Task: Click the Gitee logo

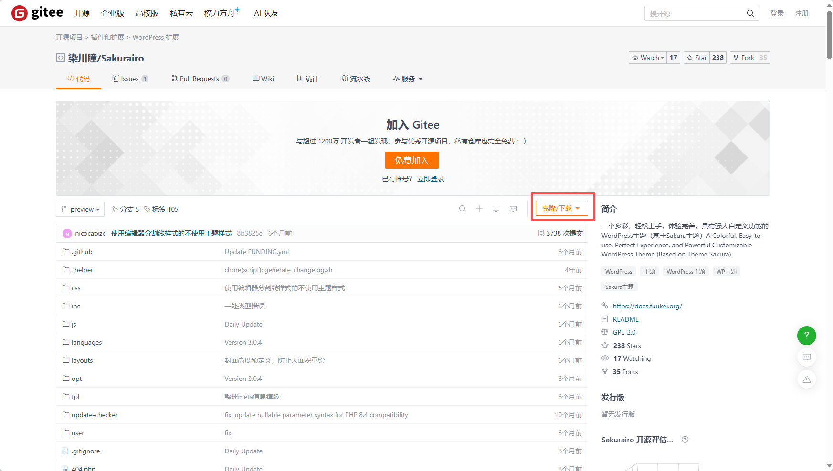Action: tap(37, 13)
